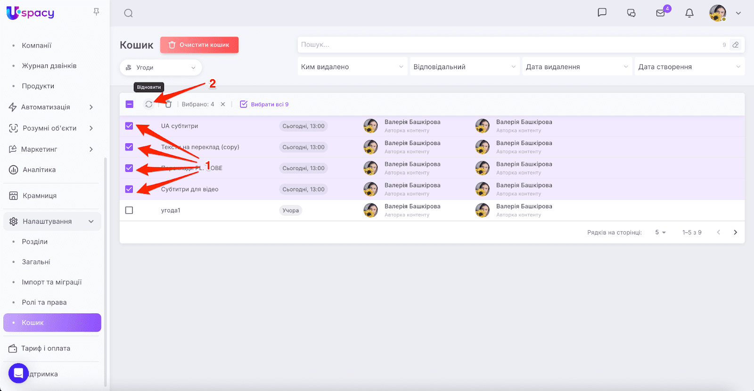
Task: Open the notifications bell
Action: (689, 13)
